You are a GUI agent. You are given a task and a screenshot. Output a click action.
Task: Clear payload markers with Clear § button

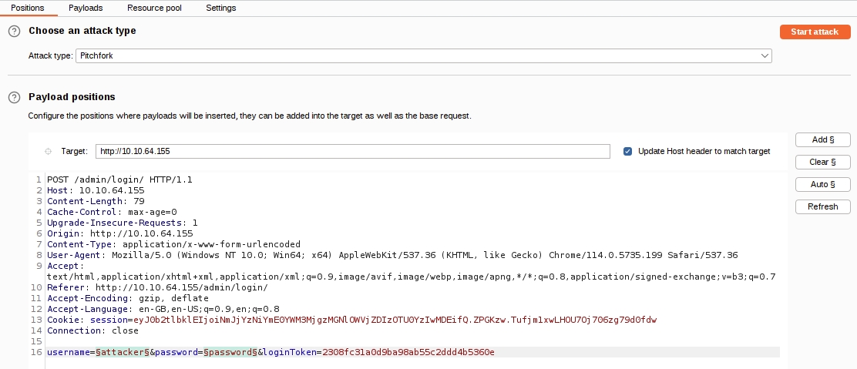point(822,163)
